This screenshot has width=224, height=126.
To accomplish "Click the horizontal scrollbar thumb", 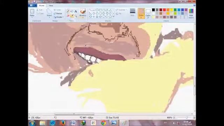I will (x=74, y=114).
